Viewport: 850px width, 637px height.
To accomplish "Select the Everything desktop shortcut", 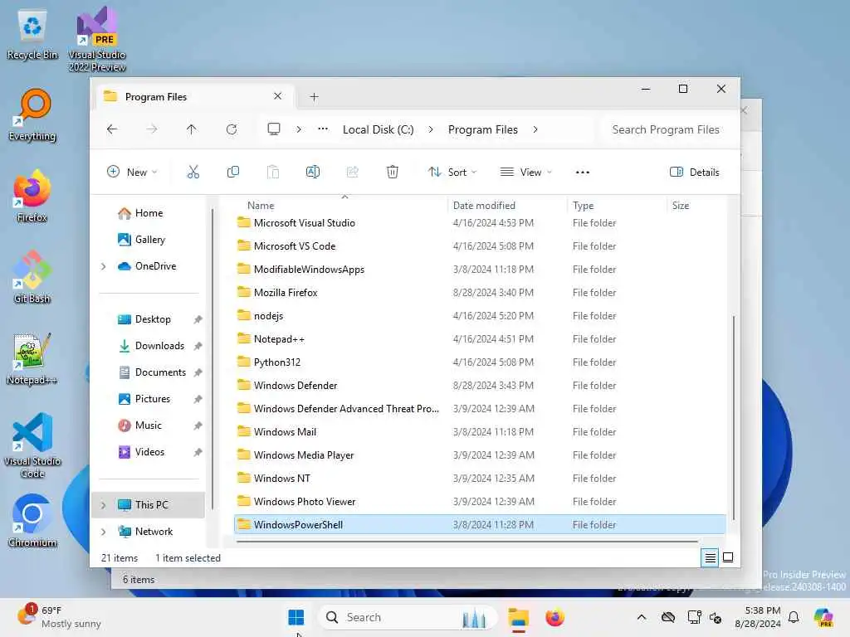I will [x=32, y=116].
